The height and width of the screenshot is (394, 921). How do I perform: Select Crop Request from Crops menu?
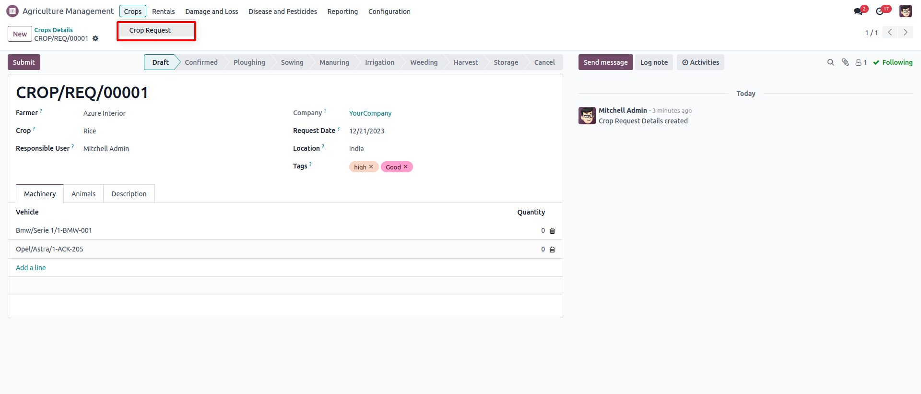(150, 30)
